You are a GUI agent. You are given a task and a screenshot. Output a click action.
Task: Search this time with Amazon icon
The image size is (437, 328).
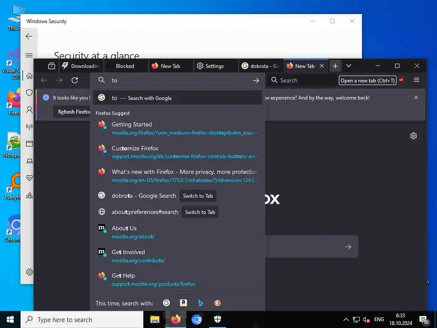184,303
